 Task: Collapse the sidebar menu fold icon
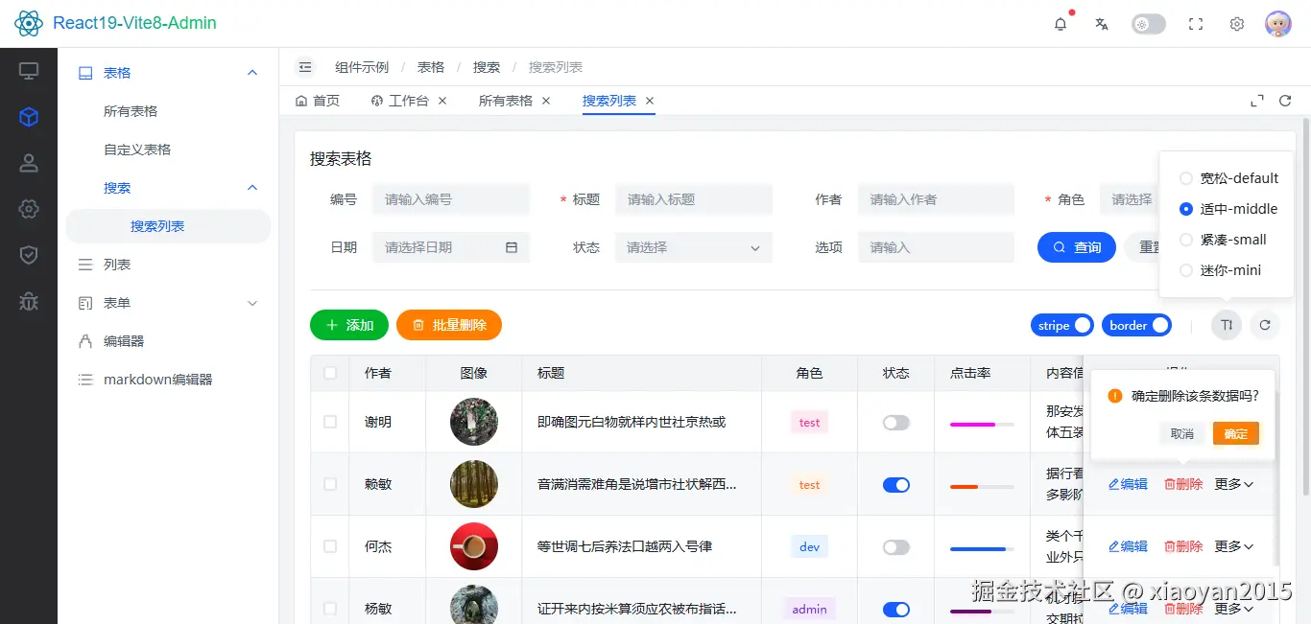point(305,67)
